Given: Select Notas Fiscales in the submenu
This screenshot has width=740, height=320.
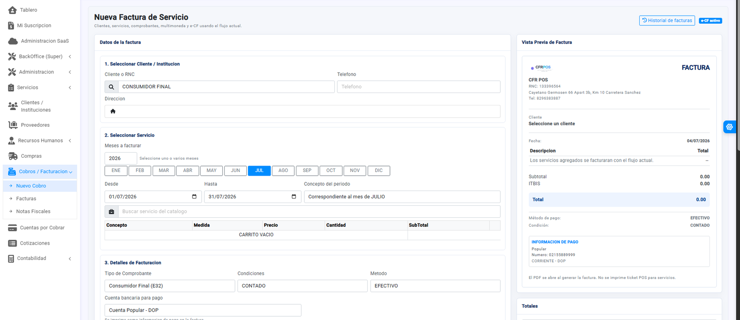Looking at the screenshot, I should (x=33, y=211).
